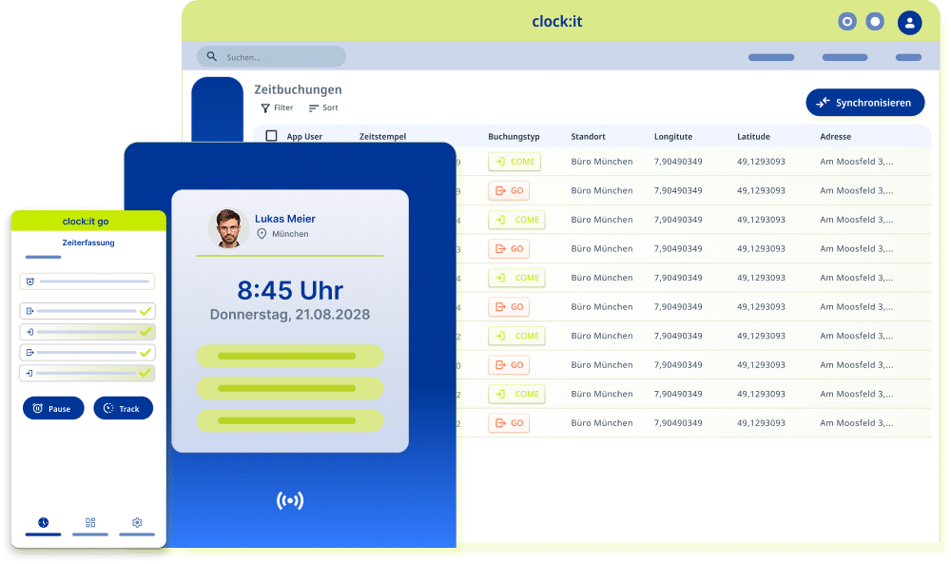Click the Buchungstyp column header
The image size is (951, 564).
[514, 136]
